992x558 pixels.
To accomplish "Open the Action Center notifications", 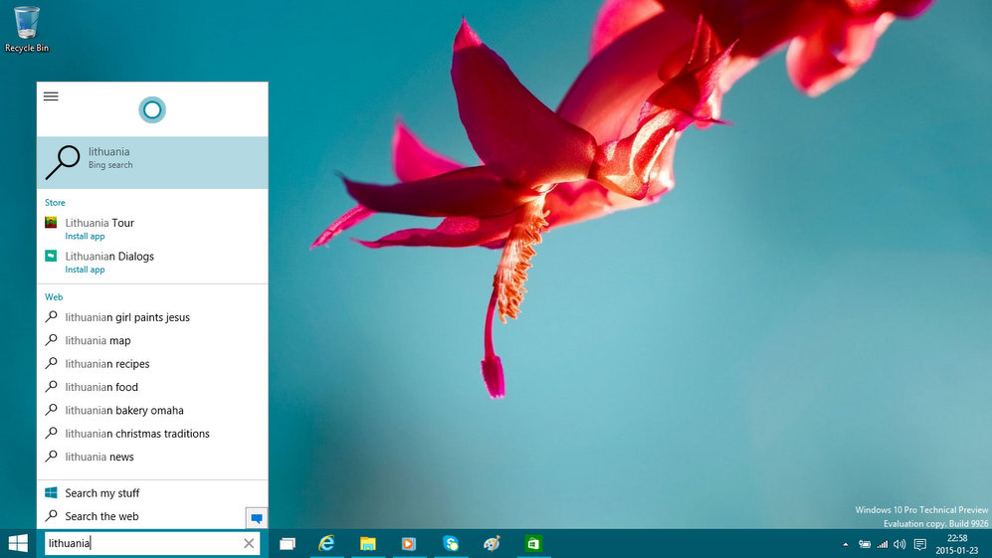I will click(x=920, y=544).
